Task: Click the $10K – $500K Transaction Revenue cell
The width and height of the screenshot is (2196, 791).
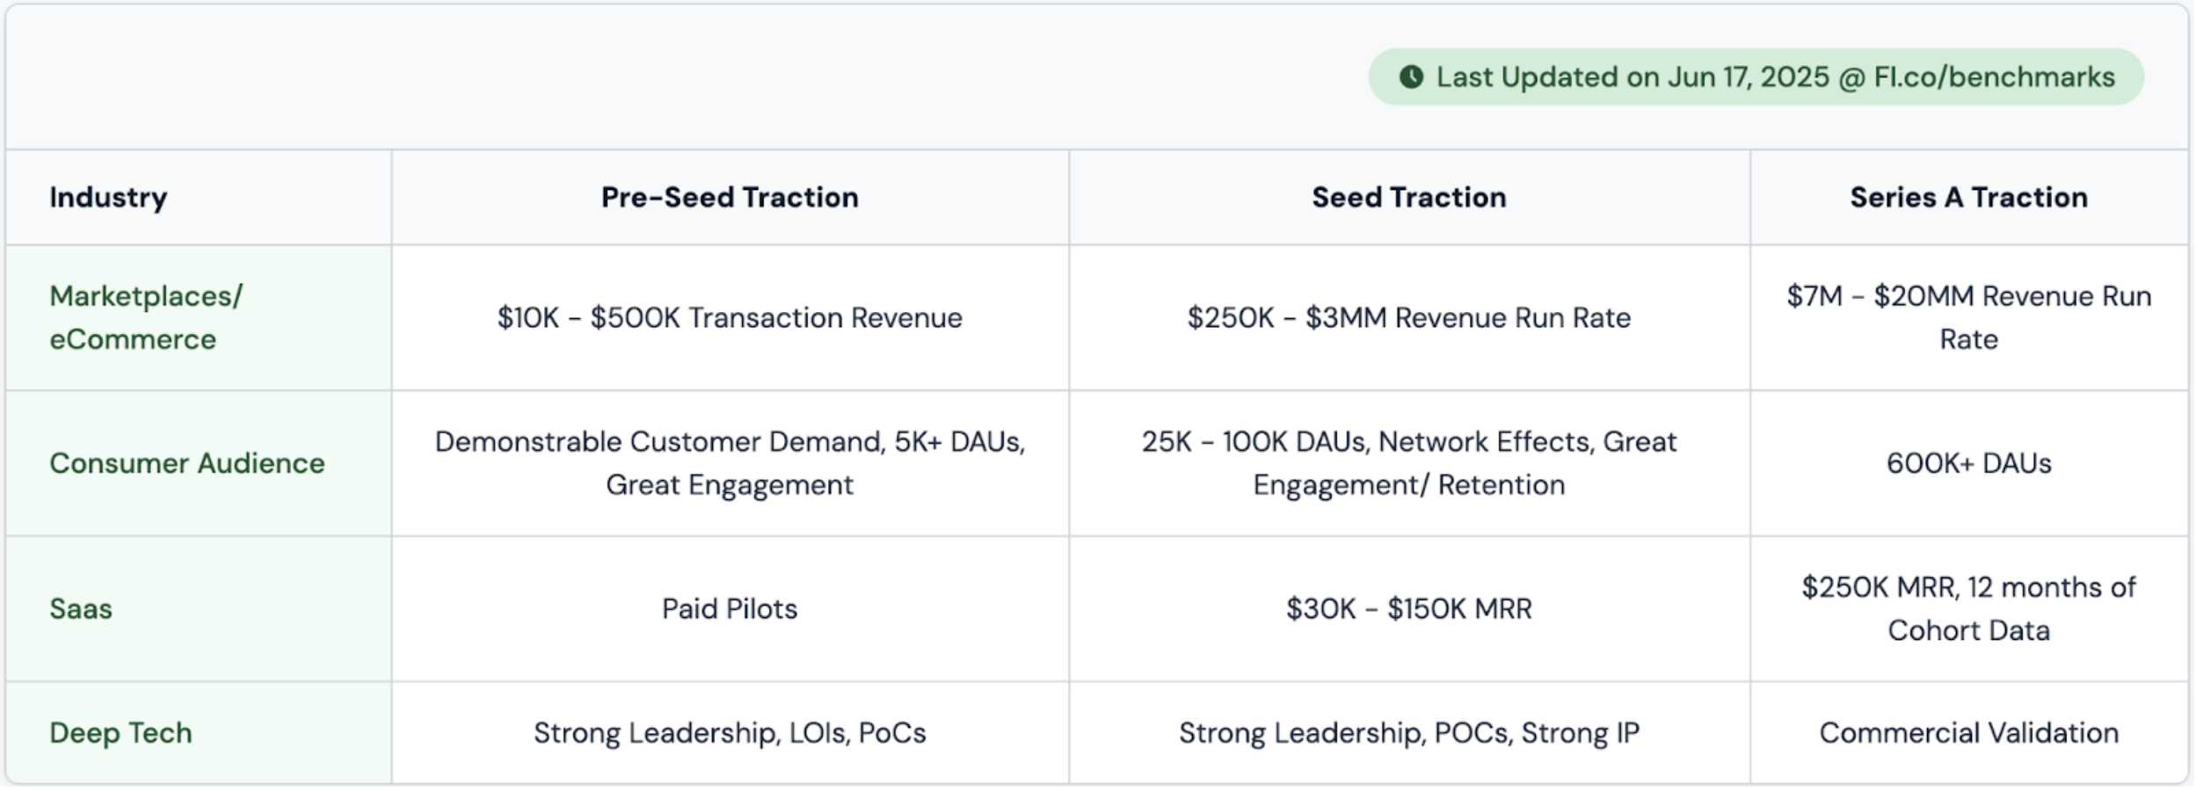Action: [730, 317]
